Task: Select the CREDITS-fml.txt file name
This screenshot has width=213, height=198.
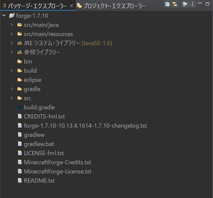Action: point(44,117)
